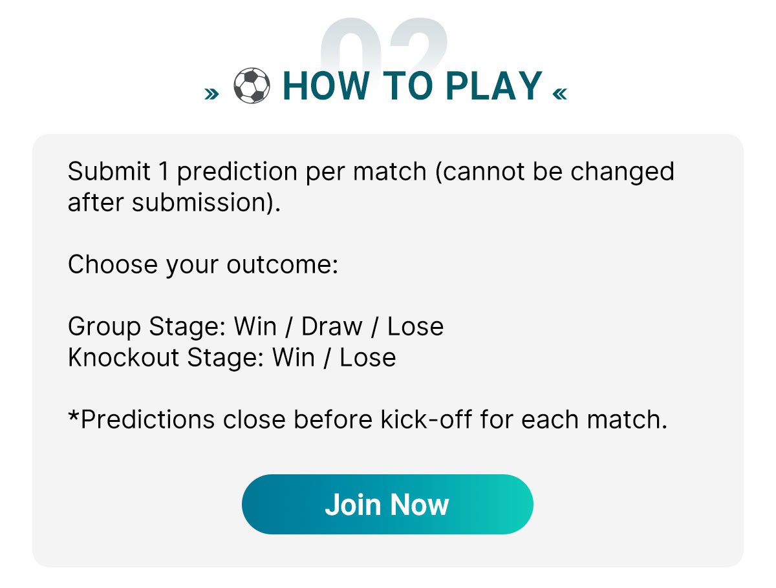Click the double chevron after PLAY
Viewport: 776px width, 588px height.
(x=560, y=94)
